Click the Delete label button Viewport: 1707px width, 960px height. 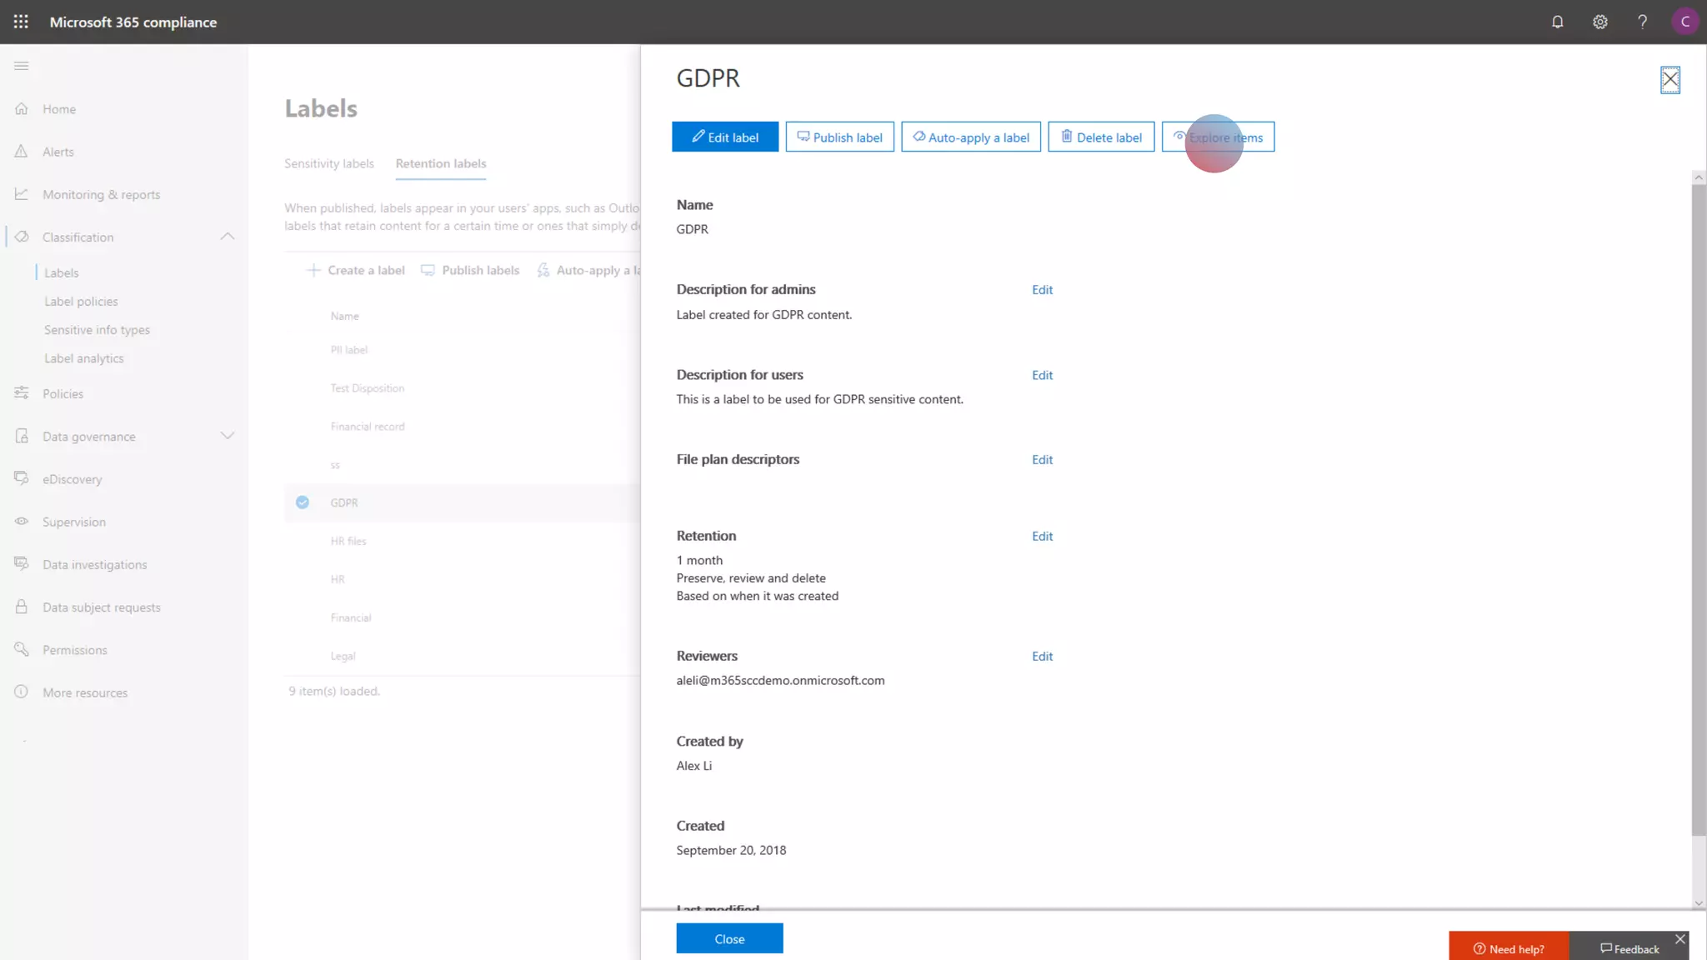click(1101, 137)
